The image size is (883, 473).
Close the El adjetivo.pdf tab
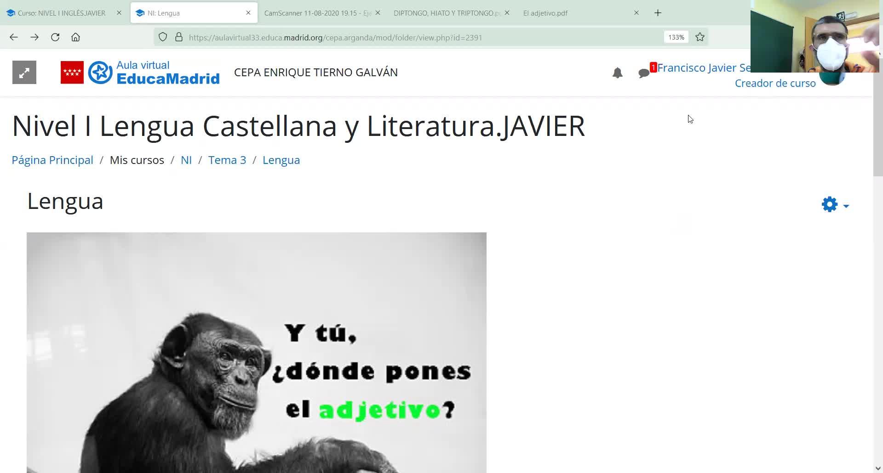tap(636, 13)
